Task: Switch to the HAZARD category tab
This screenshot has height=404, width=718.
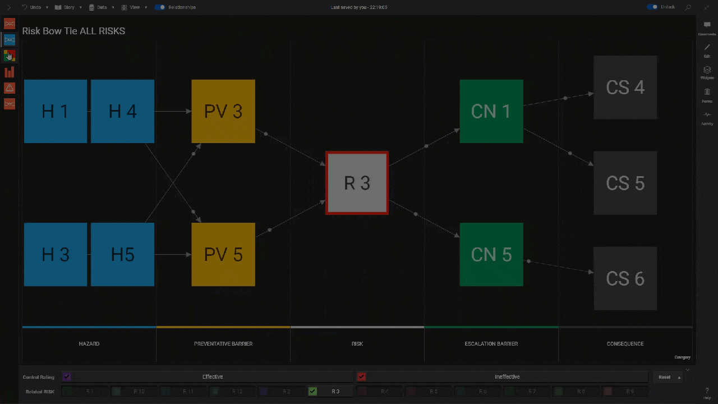Action: pos(89,343)
